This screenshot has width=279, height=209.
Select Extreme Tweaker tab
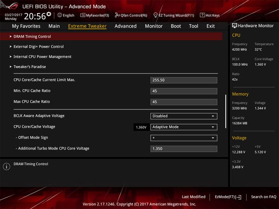(x=87, y=26)
